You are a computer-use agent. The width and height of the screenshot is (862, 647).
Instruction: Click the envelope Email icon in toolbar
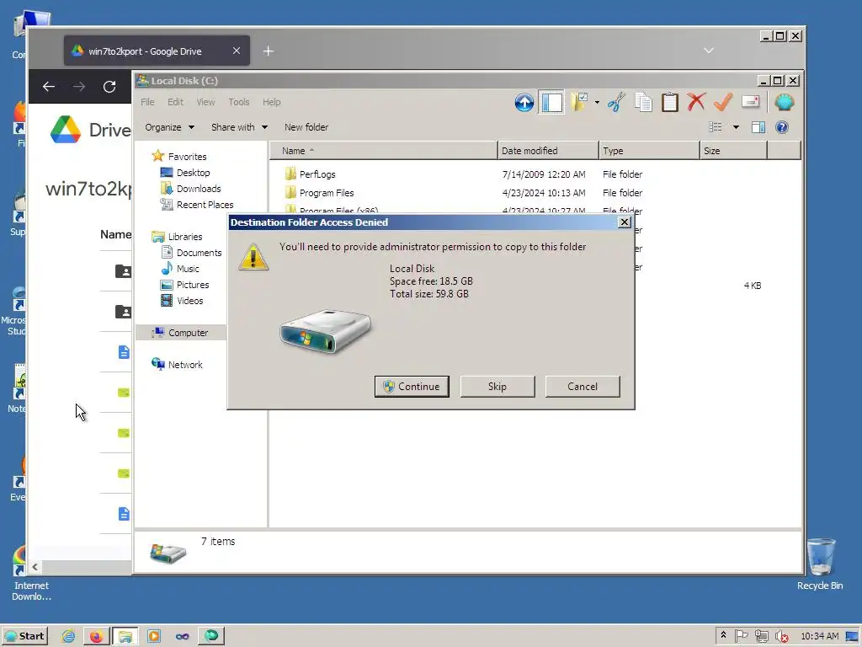[x=750, y=101]
